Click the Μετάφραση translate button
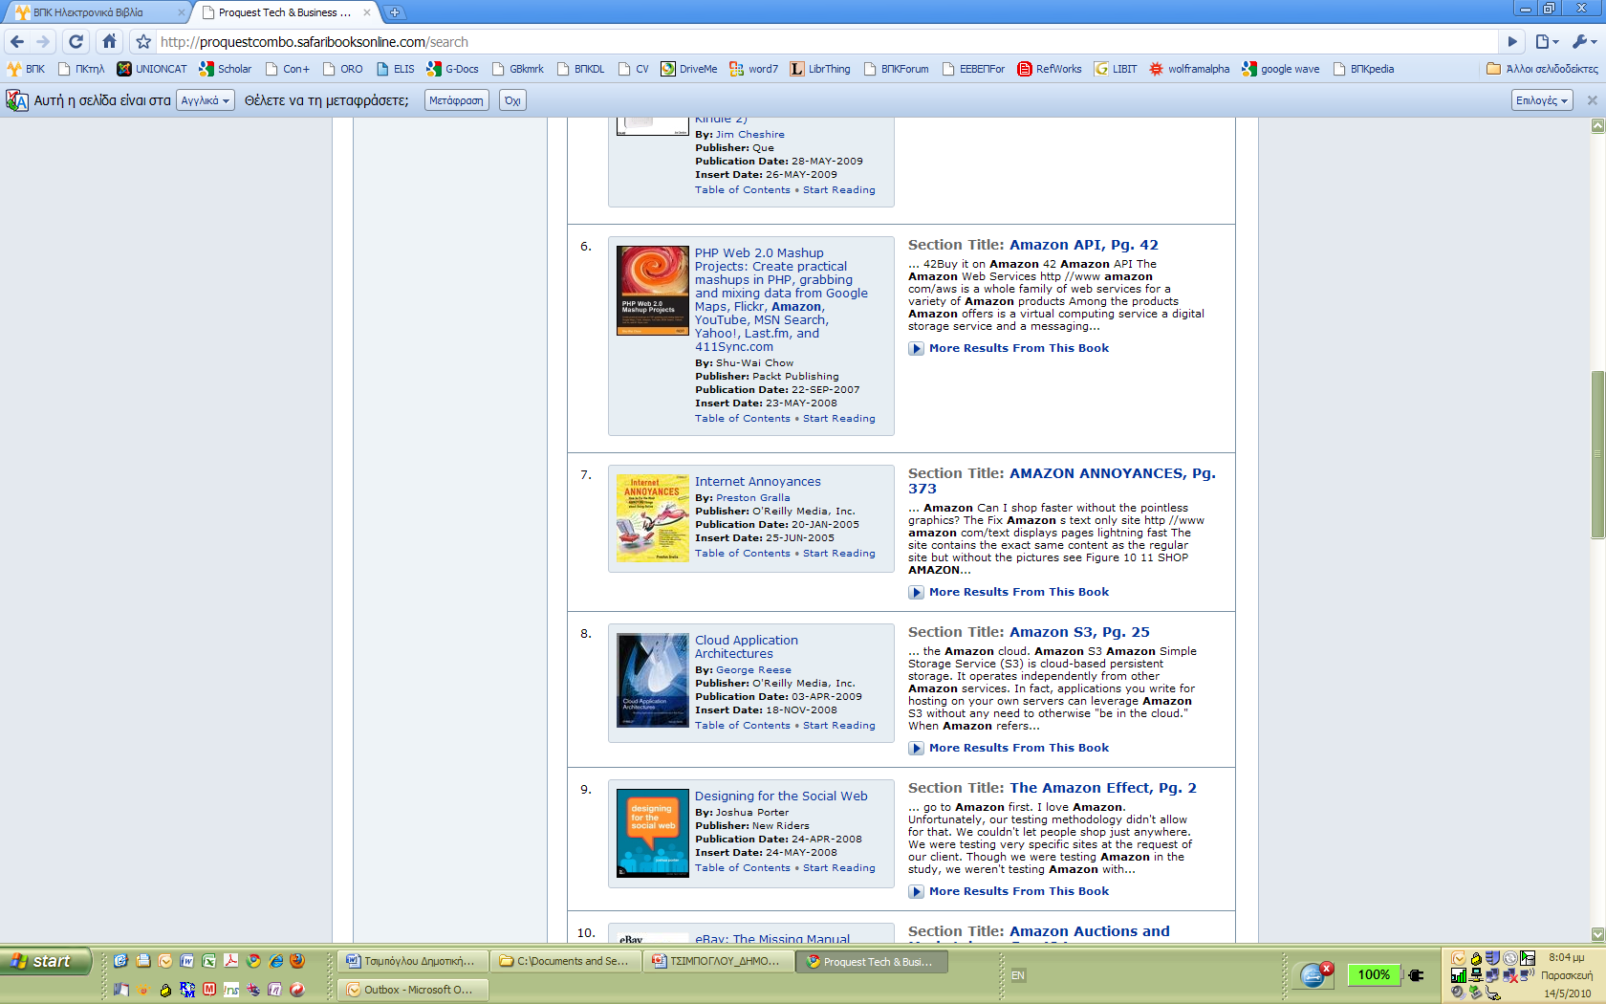This screenshot has height=1004, width=1606. click(456, 100)
